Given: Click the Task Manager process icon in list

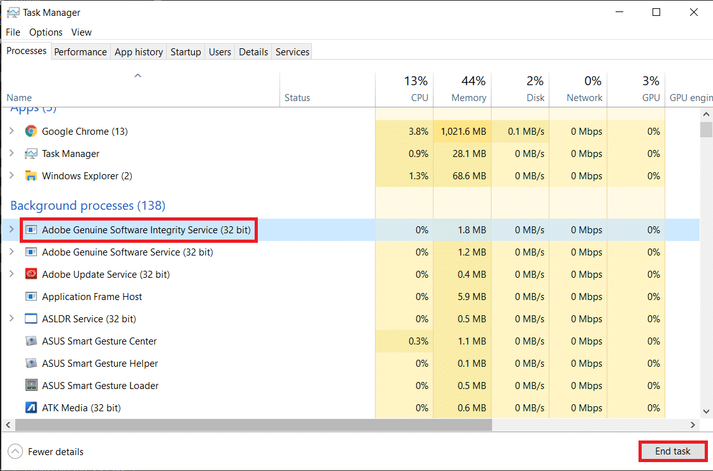Looking at the screenshot, I should coord(31,154).
